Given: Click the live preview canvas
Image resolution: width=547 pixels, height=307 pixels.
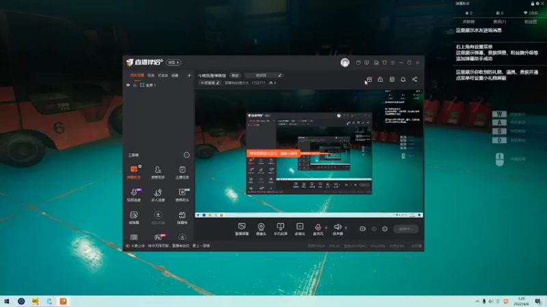Looking at the screenshot, I should [x=309, y=153].
